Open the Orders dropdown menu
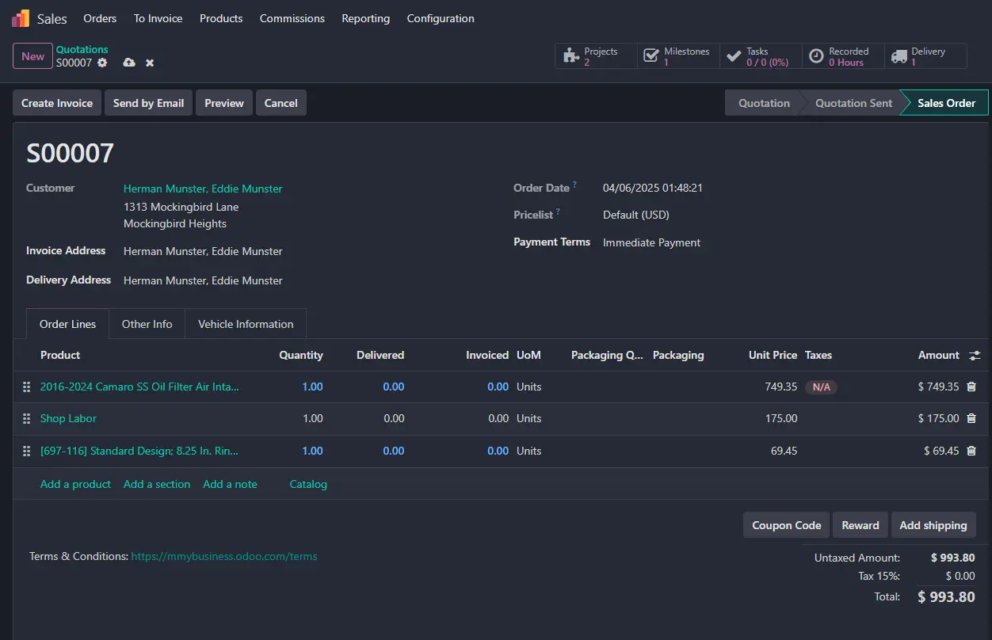 coord(100,18)
